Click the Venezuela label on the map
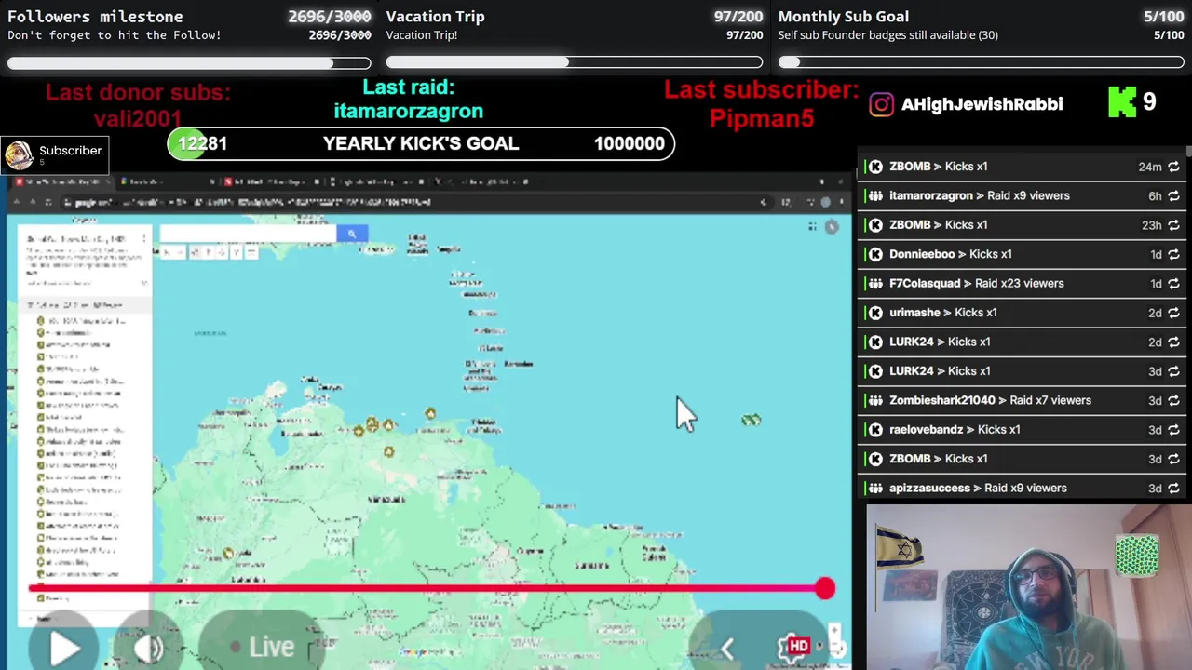The height and width of the screenshot is (670, 1192). coord(386,500)
